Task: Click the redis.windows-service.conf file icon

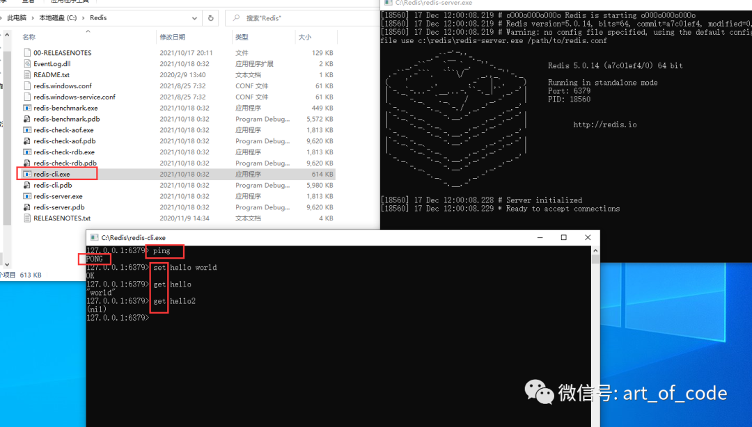Action: tap(27, 97)
